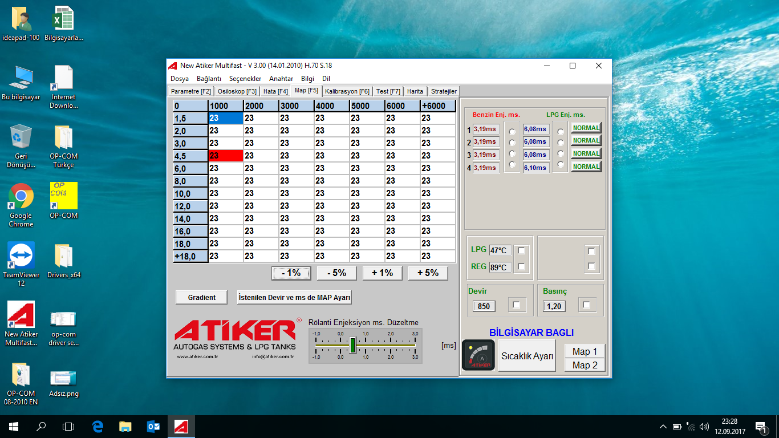Click the Atiker logo in the window title bar

tap(172, 66)
